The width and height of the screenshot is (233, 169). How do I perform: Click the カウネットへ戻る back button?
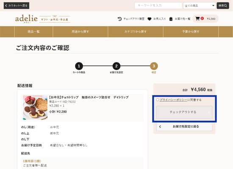pyautogui.click(x=17, y=5)
